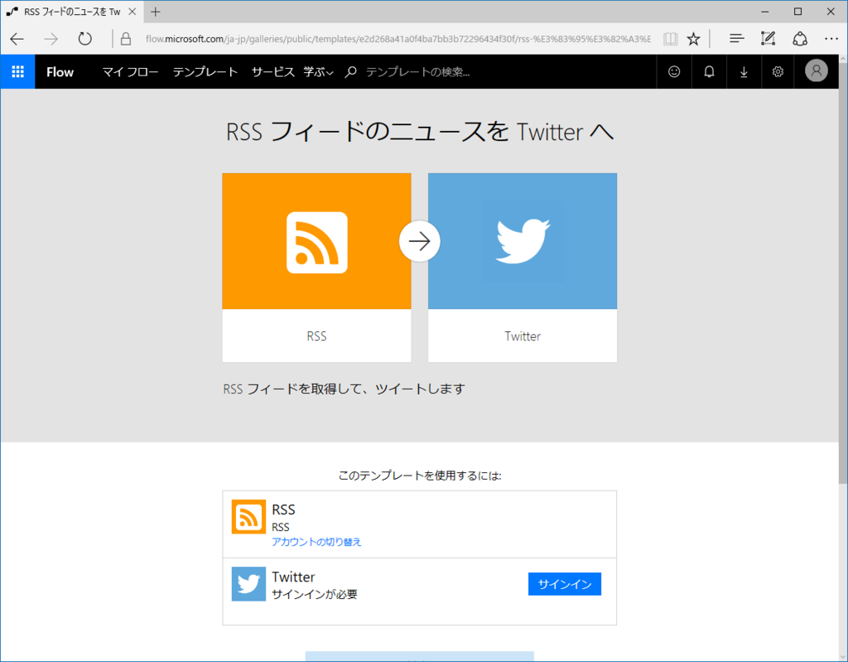
Task: Expand the 学ぶ dropdown
Action: (x=319, y=72)
